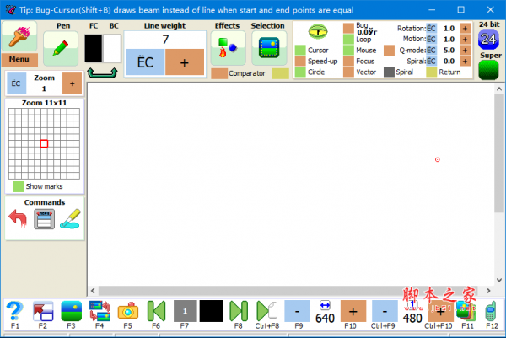506x338 pixels.
Task: Open the Effects tool icon
Action: (x=229, y=48)
